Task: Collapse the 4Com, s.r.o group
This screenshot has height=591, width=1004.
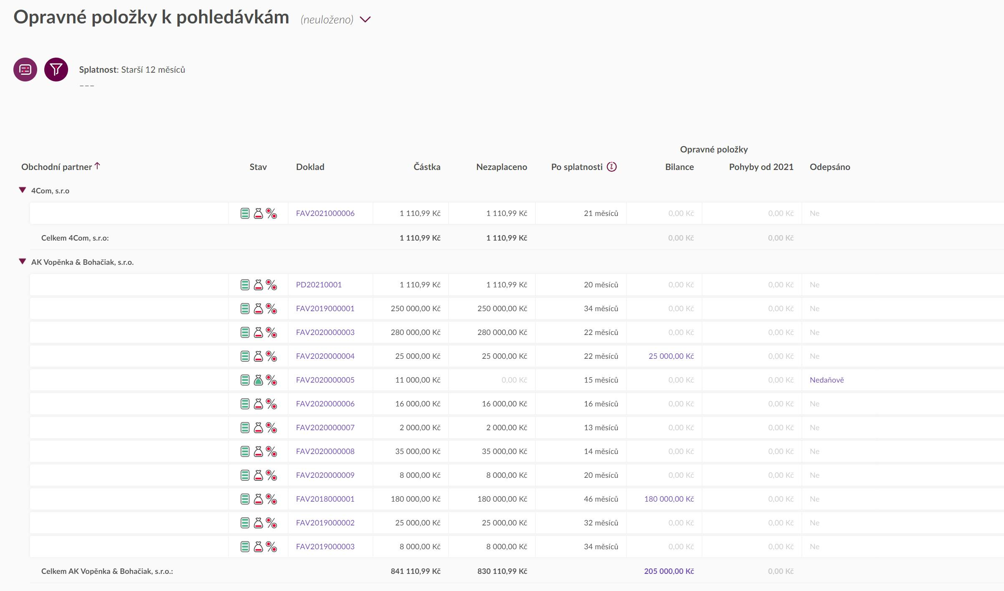Action: point(23,190)
